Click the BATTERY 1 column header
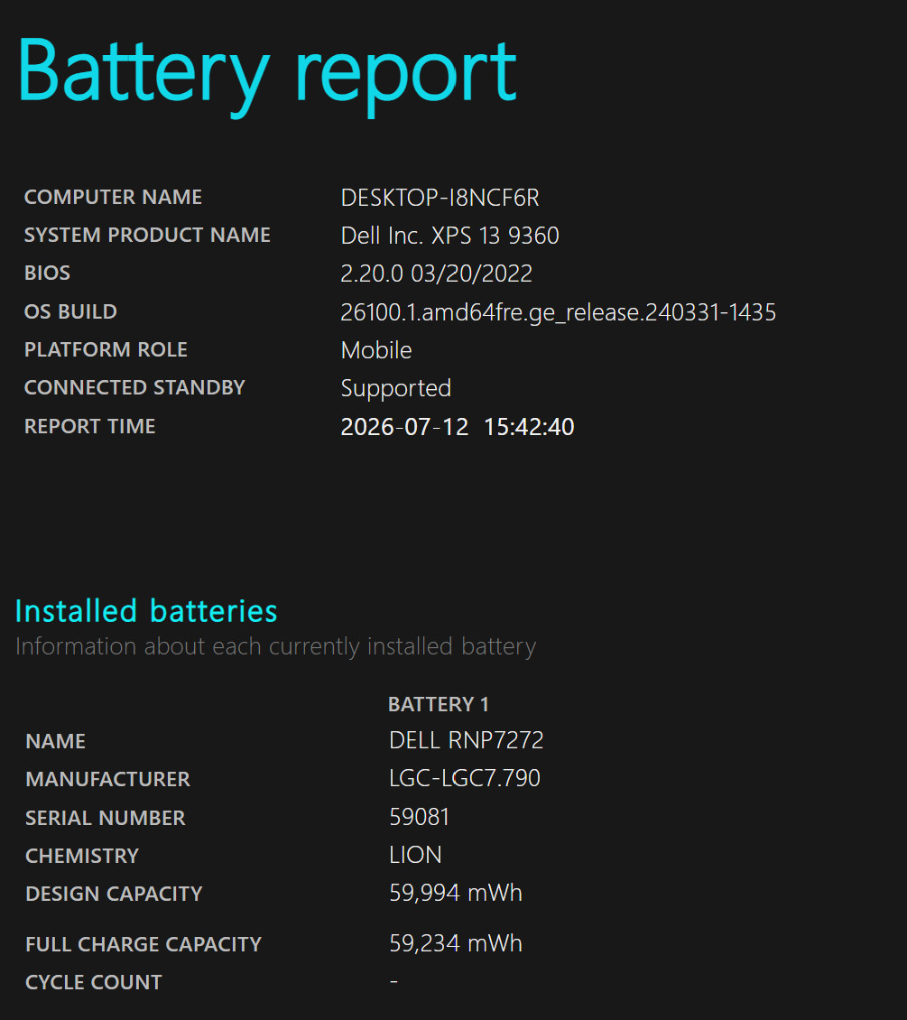907x1020 pixels. pos(439,704)
